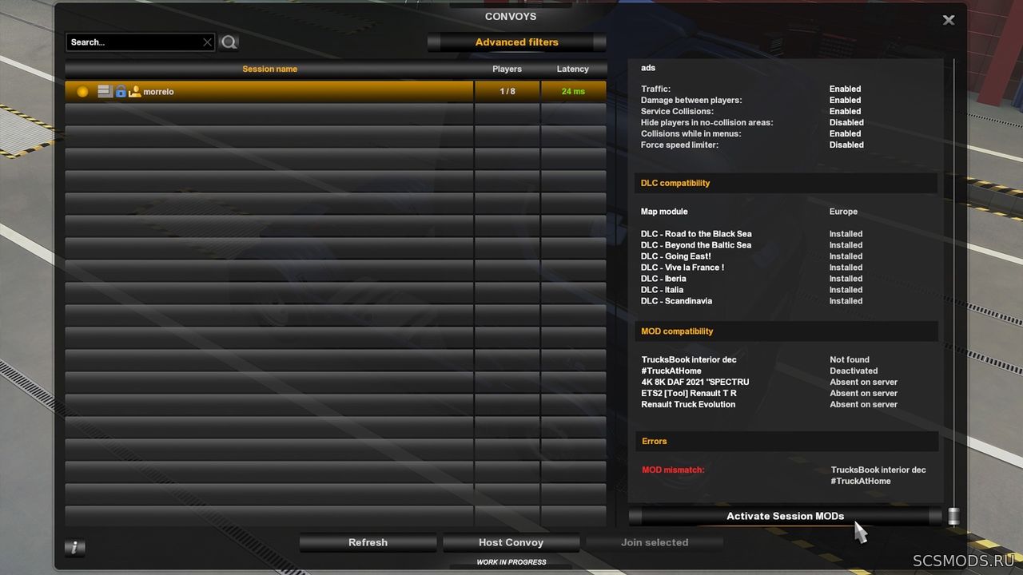Open the info icon at bottom left
The width and height of the screenshot is (1023, 575).
[74, 548]
